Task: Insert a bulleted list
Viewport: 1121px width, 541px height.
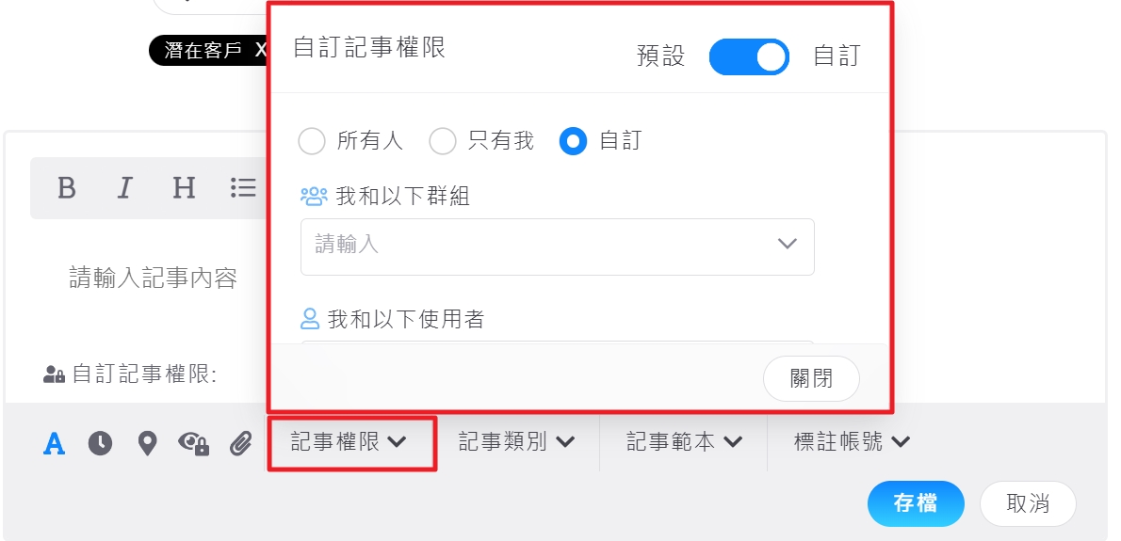Action: click(x=243, y=188)
